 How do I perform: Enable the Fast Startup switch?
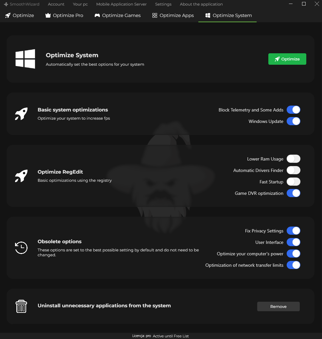[x=294, y=182]
